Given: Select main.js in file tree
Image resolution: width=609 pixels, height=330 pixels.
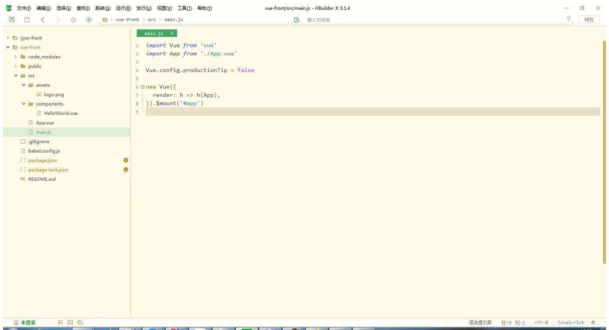Looking at the screenshot, I should click(43, 132).
